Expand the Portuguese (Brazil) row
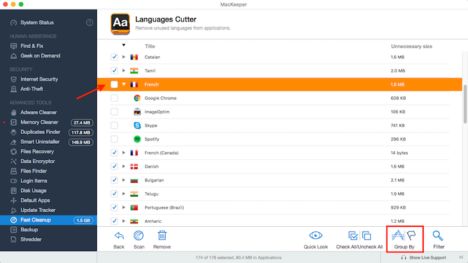Viewport: 468px width, 263px height. (x=124, y=207)
